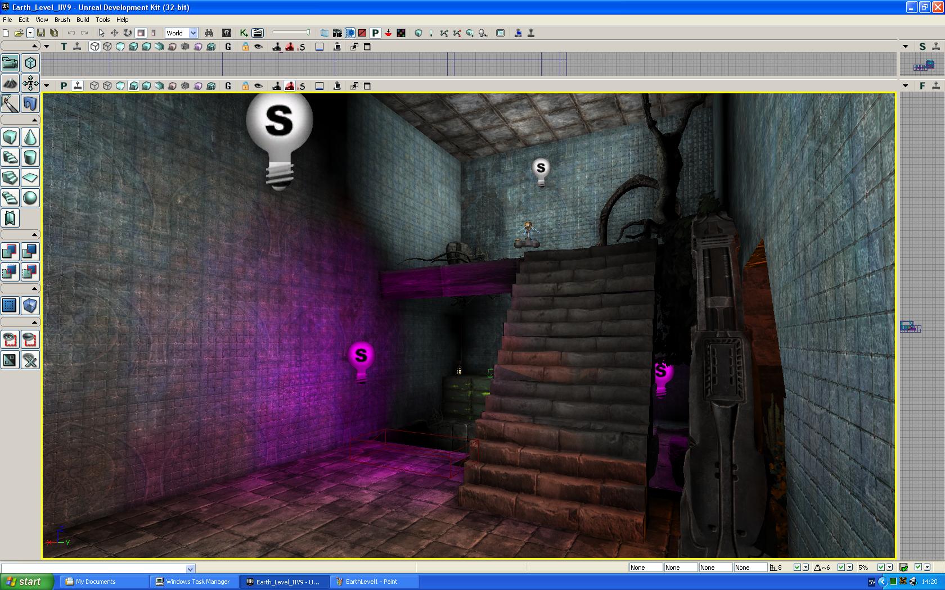Switch to EarthLevel1 - Paint window
Image resolution: width=945 pixels, height=590 pixels.
[x=374, y=582]
